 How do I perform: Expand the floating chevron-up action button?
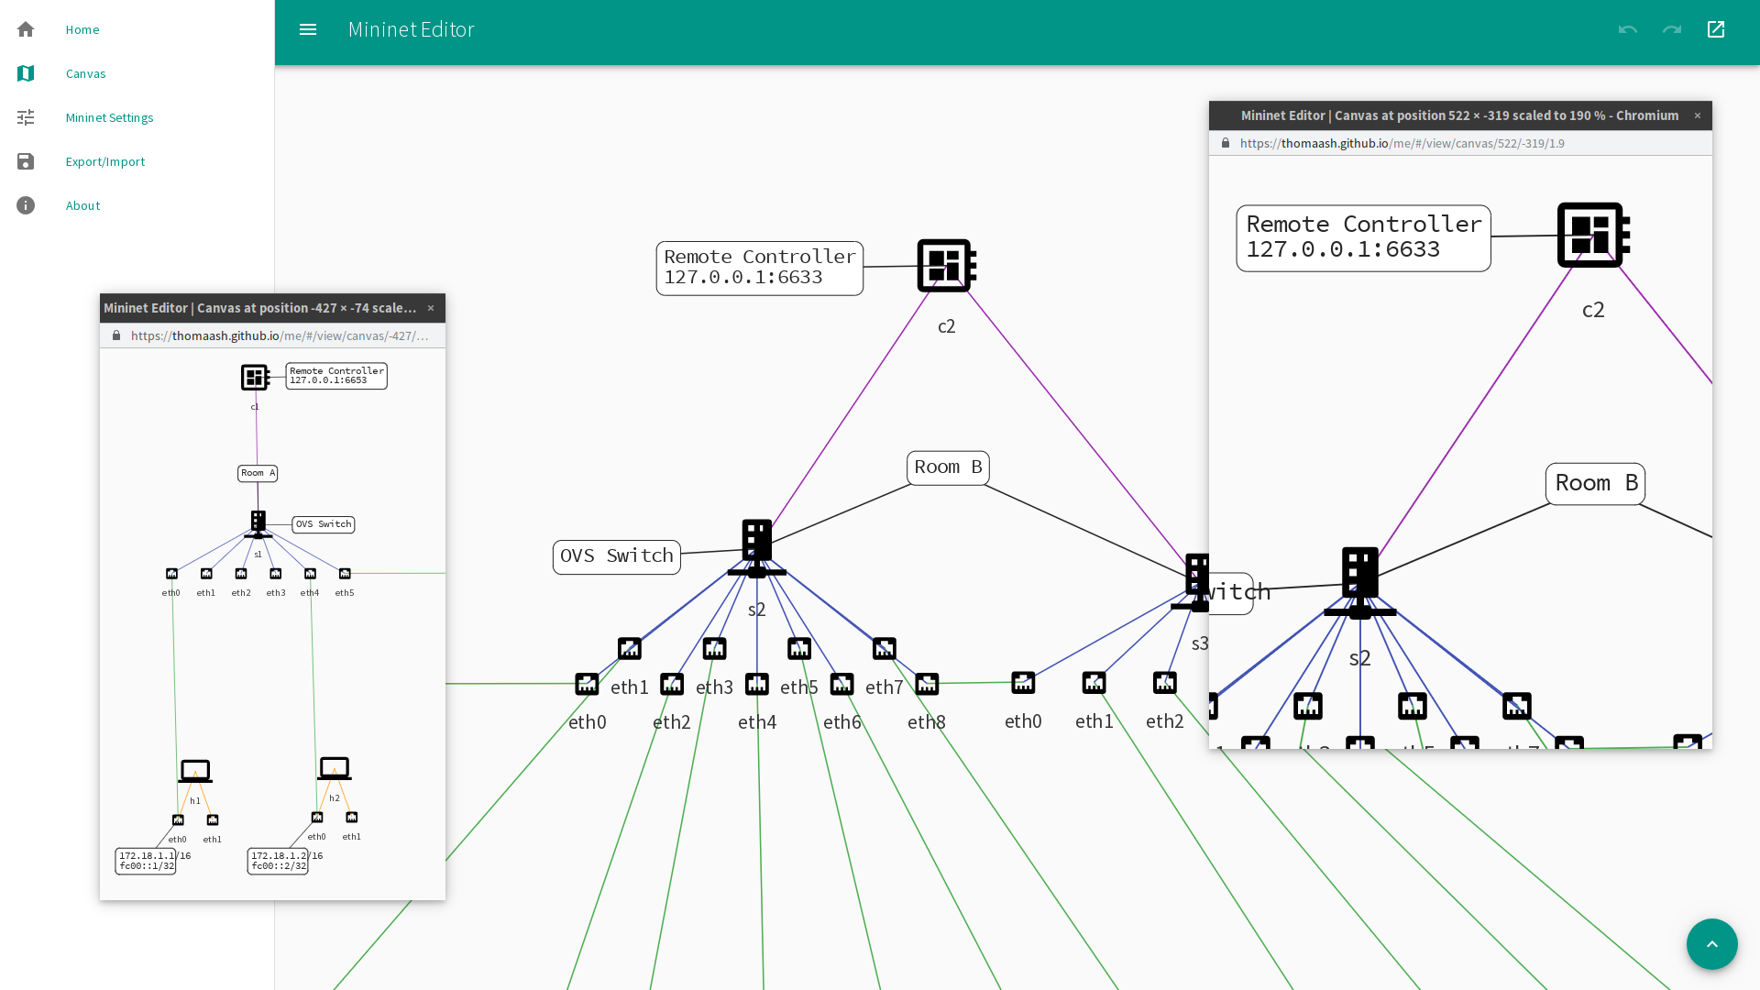(x=1711, y=944)
